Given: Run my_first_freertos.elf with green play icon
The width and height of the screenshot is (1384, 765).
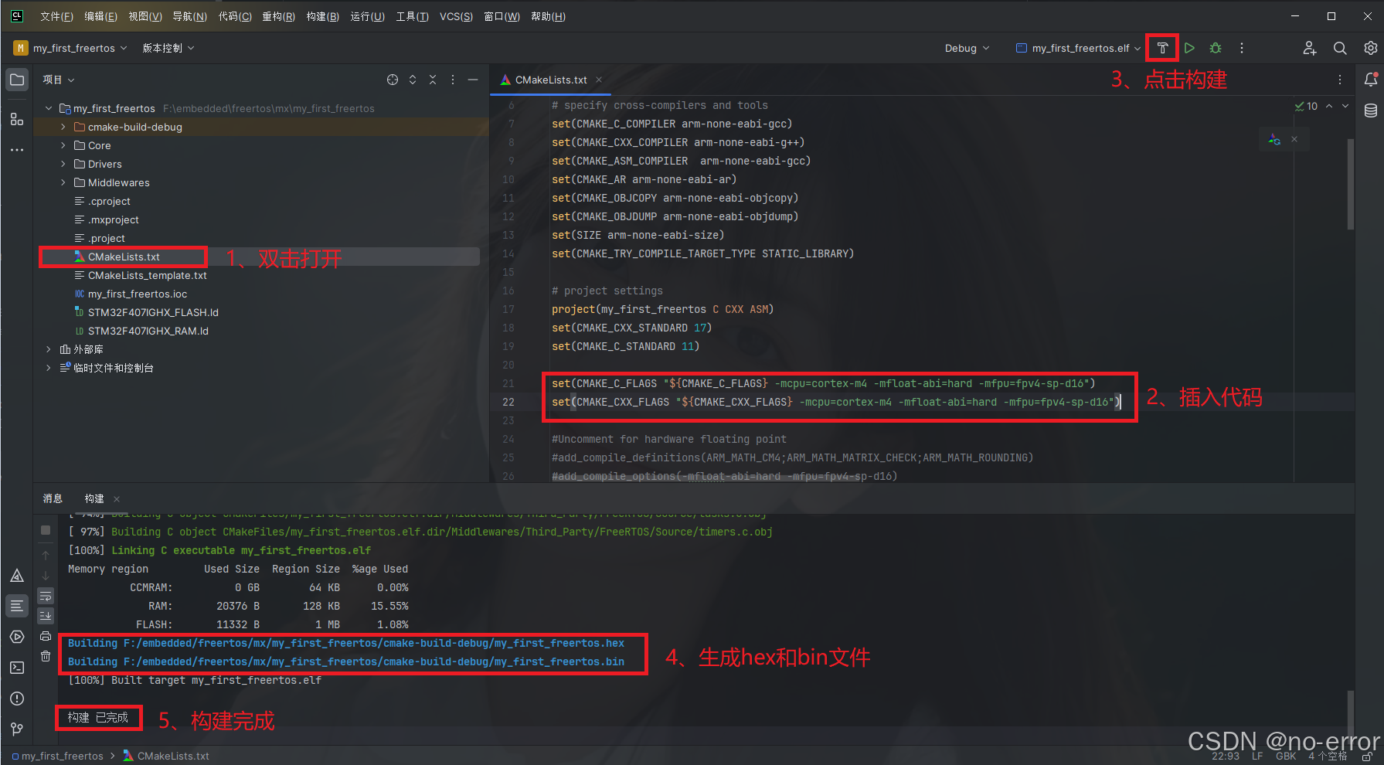Looking at the screenshot, I should click(x=1189, y=47).
